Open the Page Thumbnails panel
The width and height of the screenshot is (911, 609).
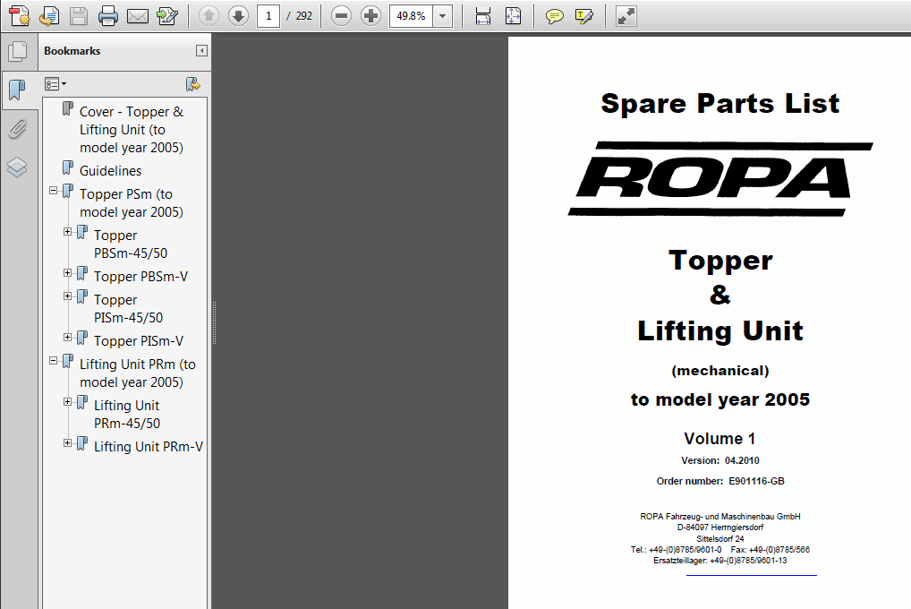click(x=17, y=52)
